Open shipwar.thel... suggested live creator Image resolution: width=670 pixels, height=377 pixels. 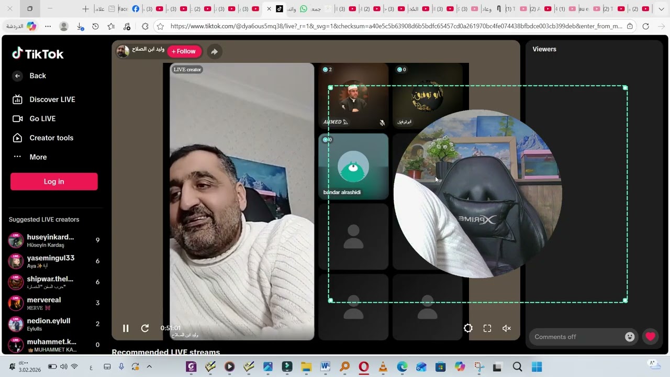54,282
